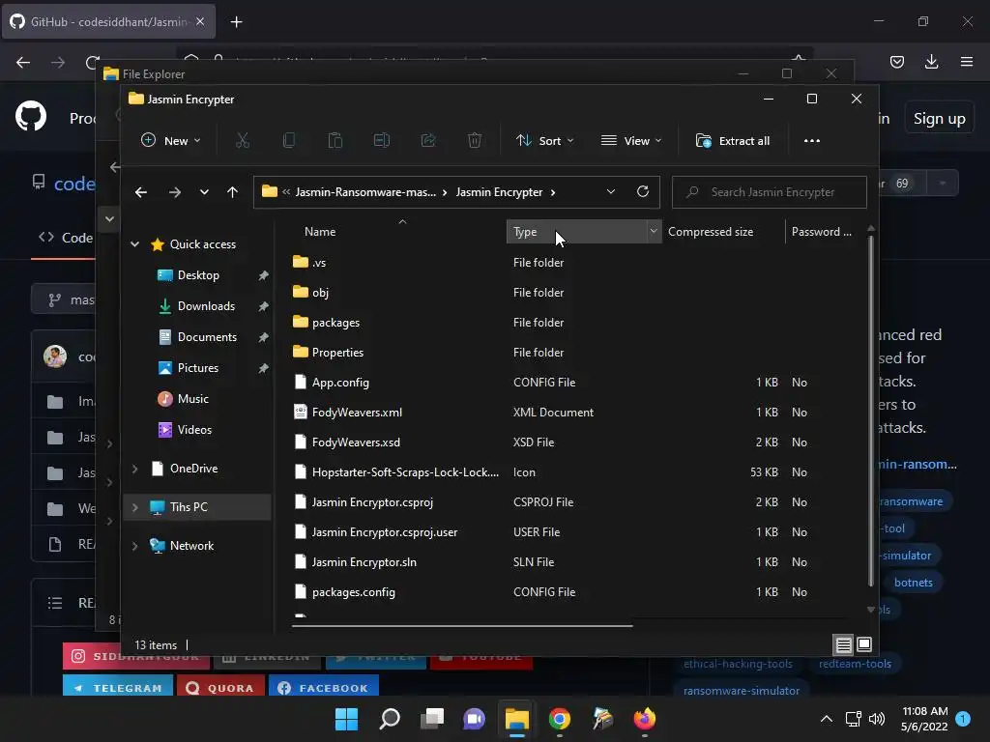
Task: Switch to large thumbnails view icon
Action: pos(864,644)
